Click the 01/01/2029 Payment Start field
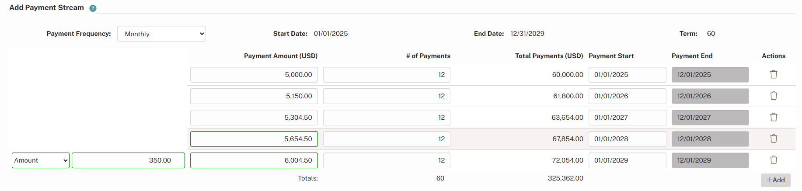 pyautogui.click(x=627, y=160)
